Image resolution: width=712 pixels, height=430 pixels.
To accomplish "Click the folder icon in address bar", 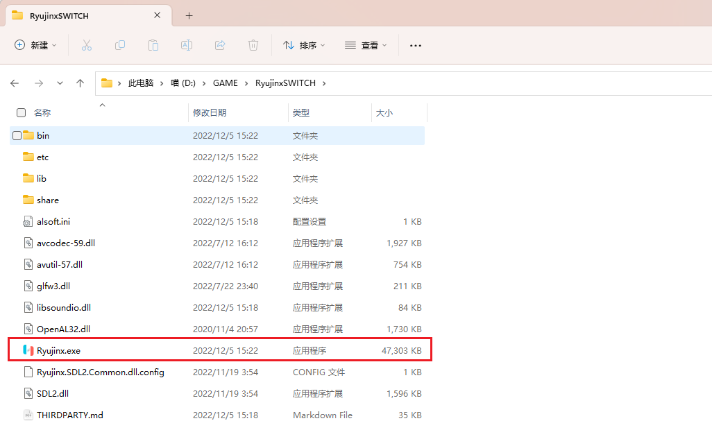I will (107, 83).
